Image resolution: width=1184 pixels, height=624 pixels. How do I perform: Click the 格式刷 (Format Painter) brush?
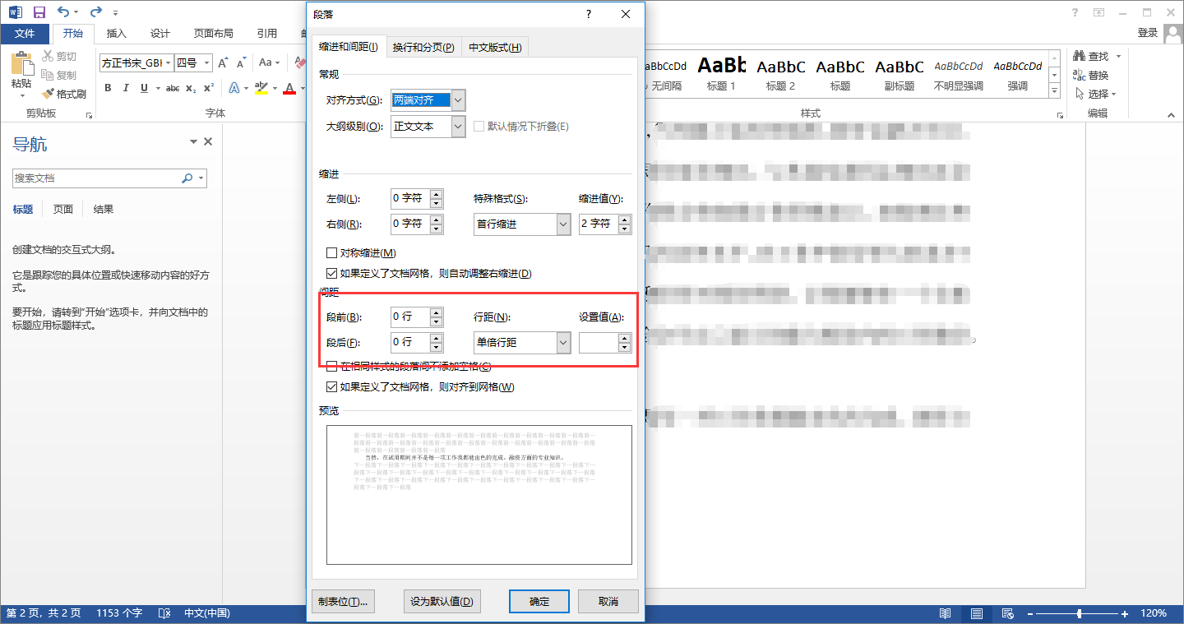click(64, 94)
